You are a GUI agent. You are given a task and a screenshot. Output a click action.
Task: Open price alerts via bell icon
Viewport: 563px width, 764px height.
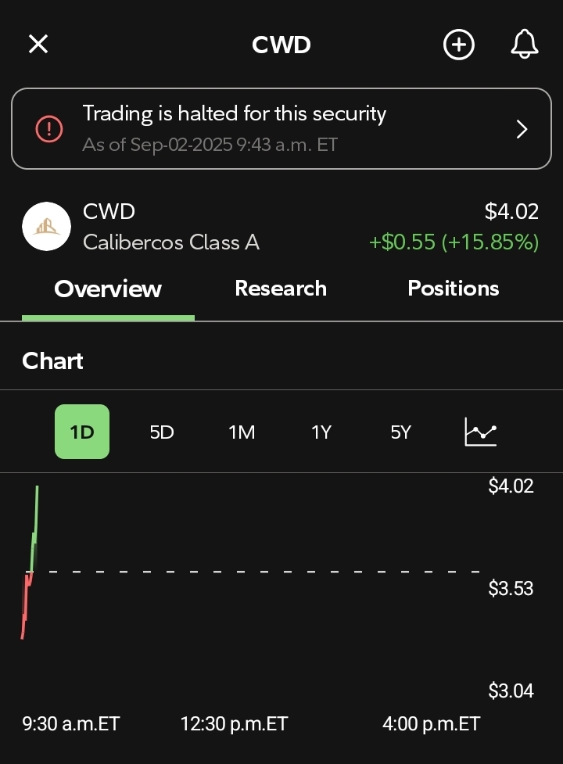click(525, 44)
